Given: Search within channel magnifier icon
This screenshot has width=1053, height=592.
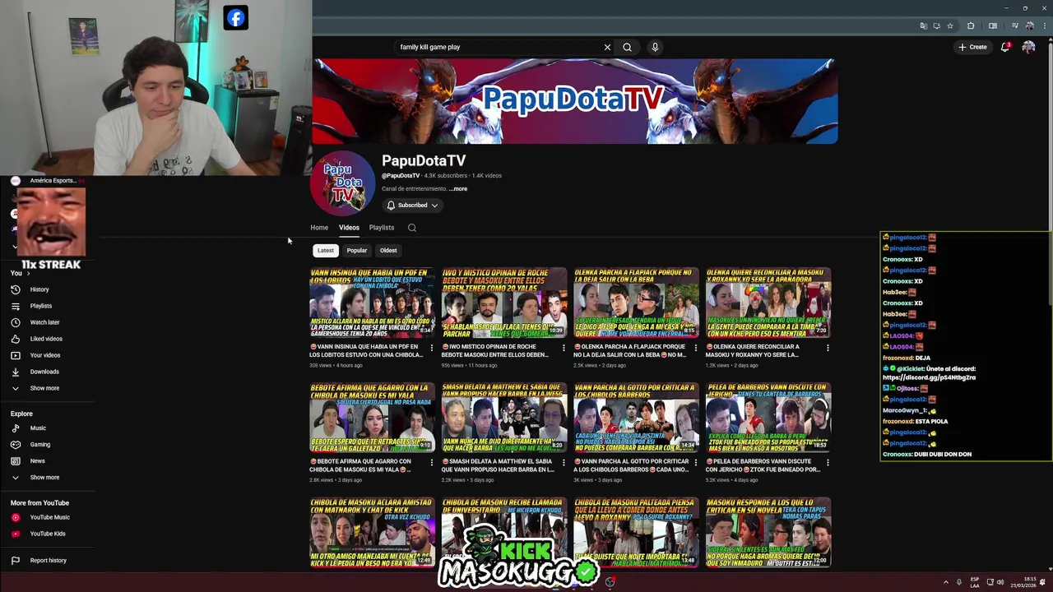Looking at the screenshot, I should pos(412,228).
